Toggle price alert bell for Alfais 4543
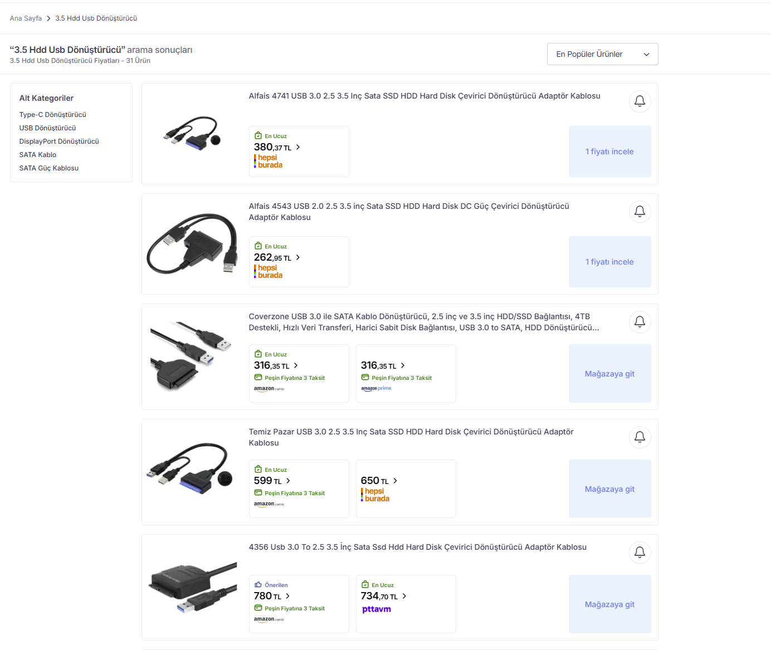771x650 pixels. [640, 212]
